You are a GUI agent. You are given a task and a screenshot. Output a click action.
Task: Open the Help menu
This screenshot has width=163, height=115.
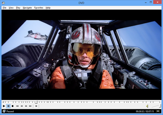48,8
